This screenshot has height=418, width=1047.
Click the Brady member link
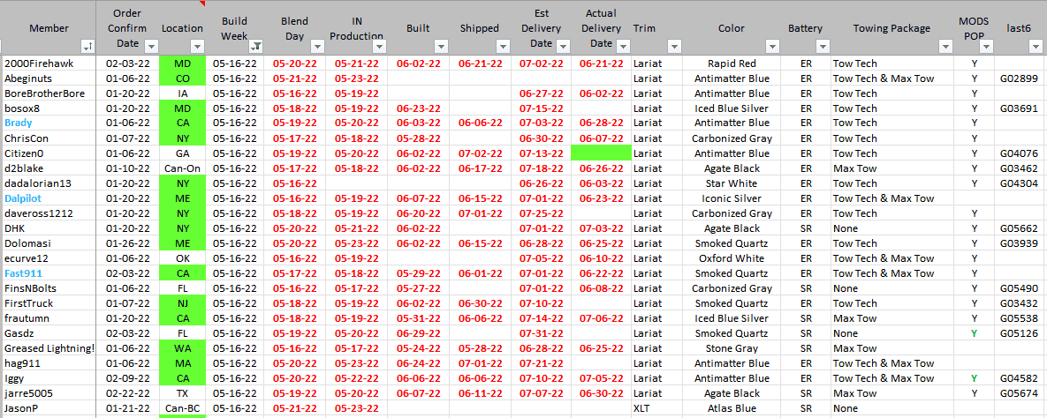click(18, 123)
